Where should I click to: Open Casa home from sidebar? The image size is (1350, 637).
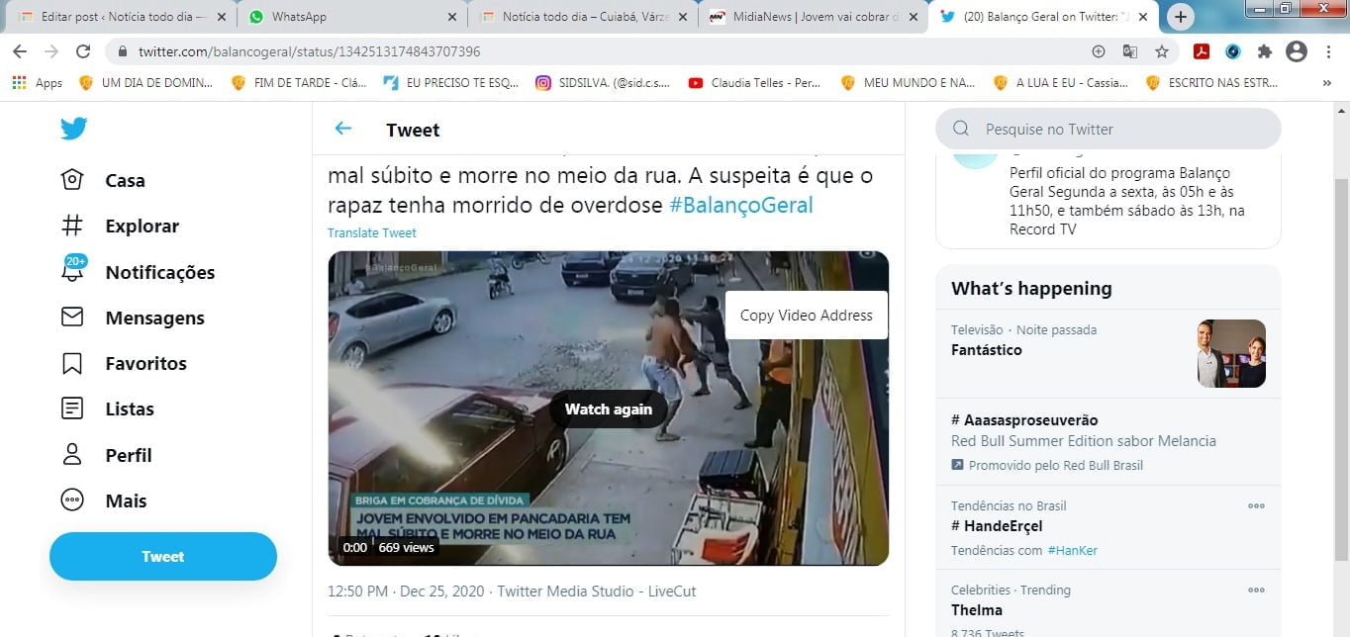[x=103, y=180]
